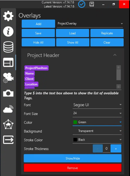Open the cloud streaming sidebar icon
This screenshot has height=176, width=130.
tap(8, 109)
